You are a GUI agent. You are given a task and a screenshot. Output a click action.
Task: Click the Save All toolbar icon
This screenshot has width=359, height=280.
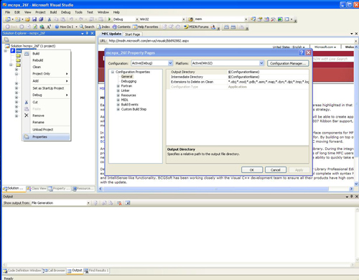pyautogui.click(x=41, y=19)
